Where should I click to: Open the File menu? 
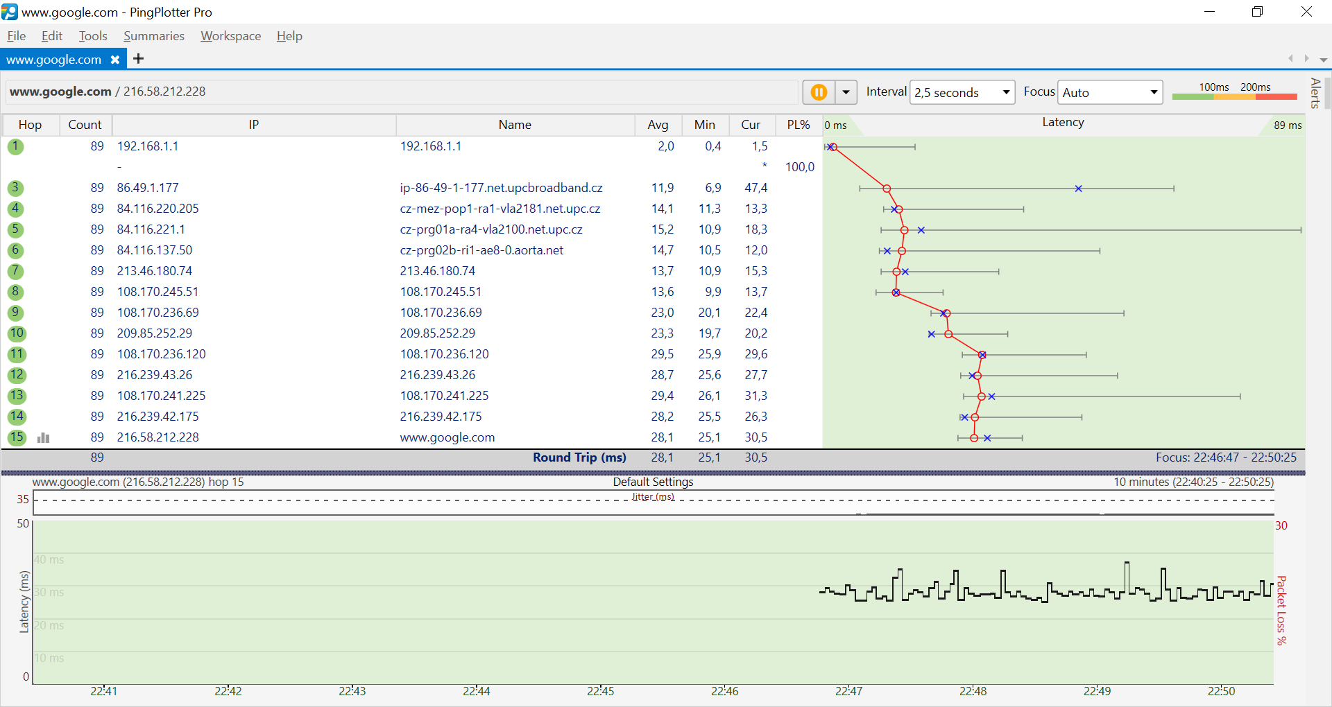click(x=17, y=36)
